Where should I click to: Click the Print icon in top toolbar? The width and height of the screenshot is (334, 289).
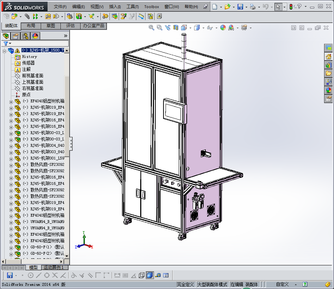[x=253, y=7]
